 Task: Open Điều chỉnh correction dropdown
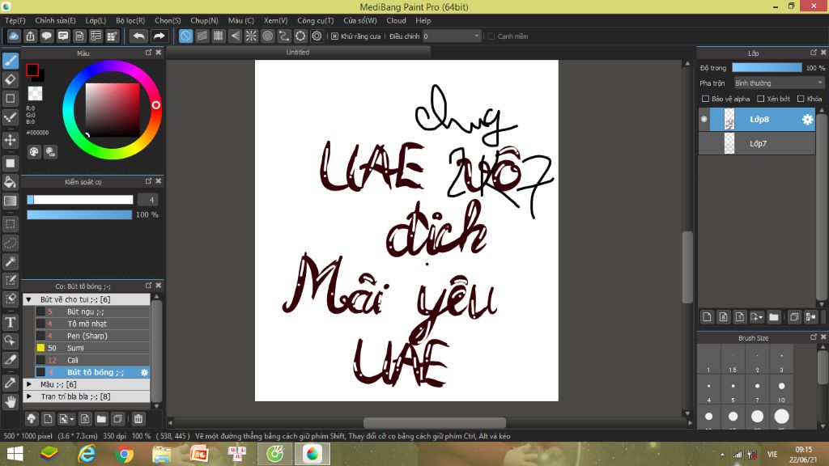coord(452,36)
